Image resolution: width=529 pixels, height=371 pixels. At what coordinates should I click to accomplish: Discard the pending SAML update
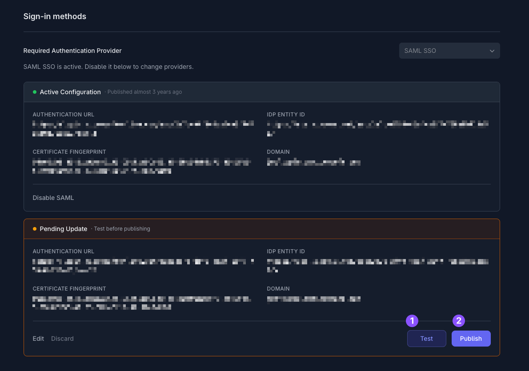tap(62, 338)
